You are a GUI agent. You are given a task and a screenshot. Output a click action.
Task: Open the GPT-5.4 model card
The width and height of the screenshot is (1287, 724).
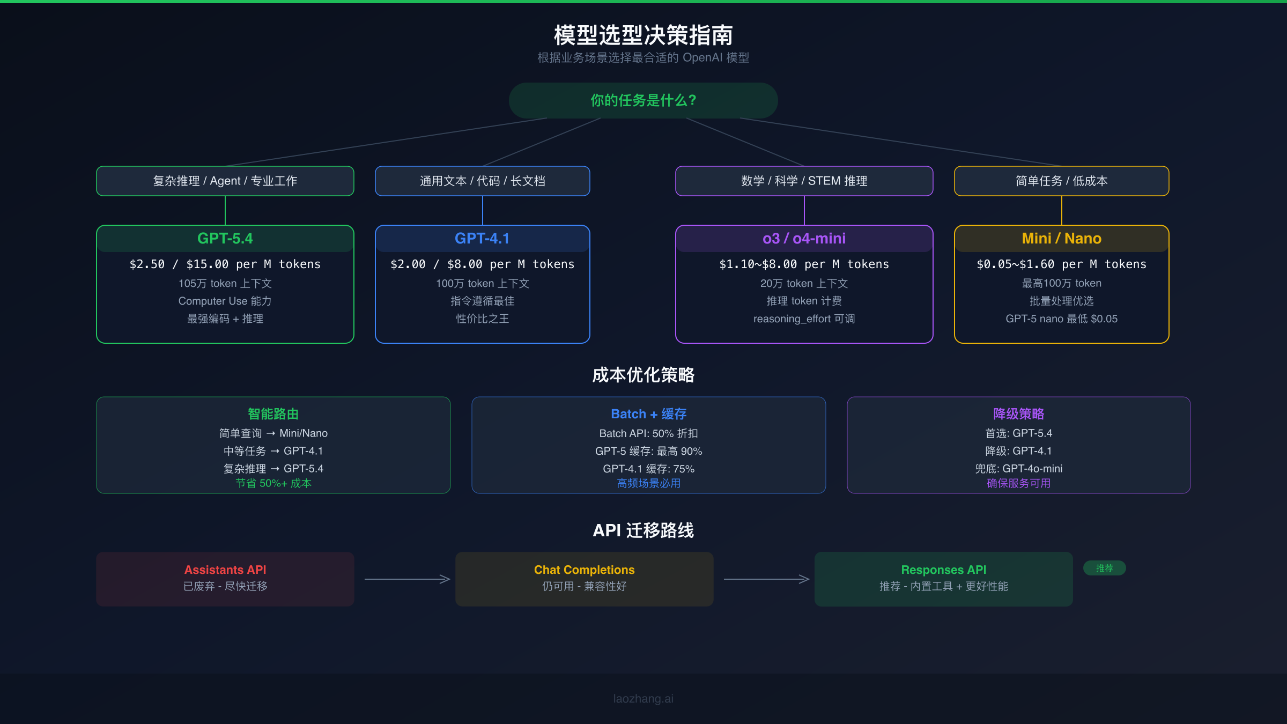click(225, 284)
